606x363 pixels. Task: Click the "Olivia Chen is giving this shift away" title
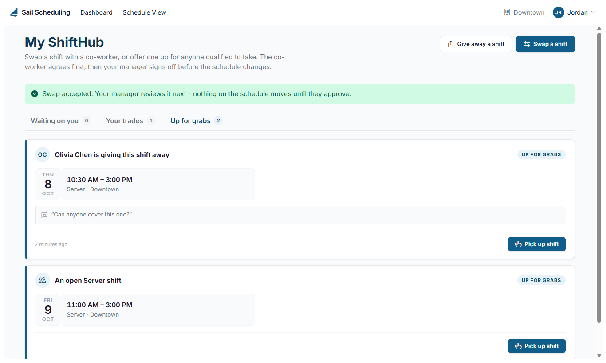[112, 155]
